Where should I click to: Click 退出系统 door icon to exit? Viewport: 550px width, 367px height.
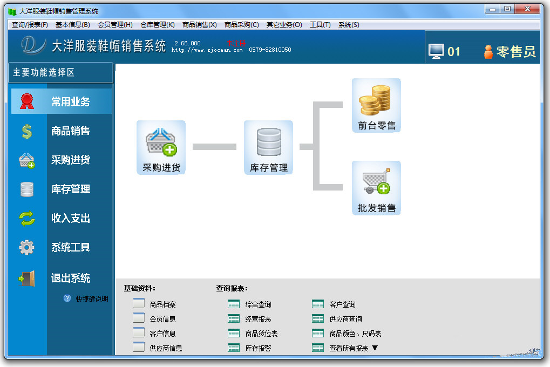tap(26, 278)
